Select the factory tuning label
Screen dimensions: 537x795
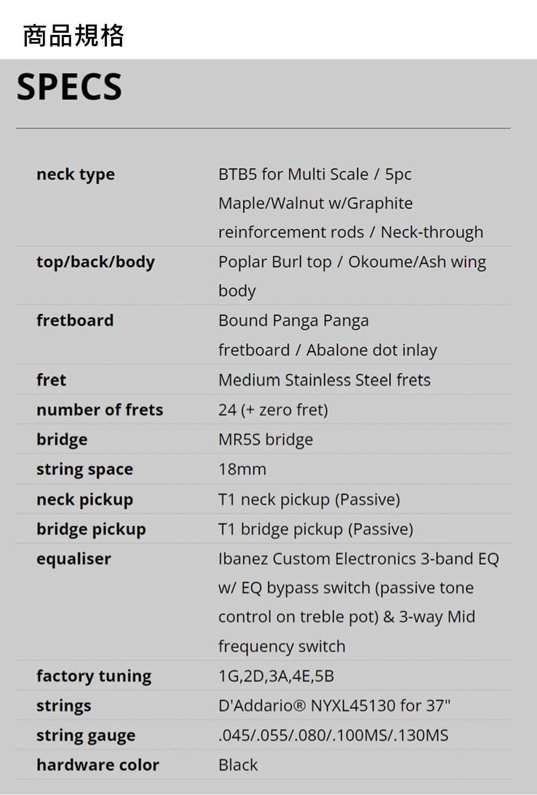click(94, 676)
